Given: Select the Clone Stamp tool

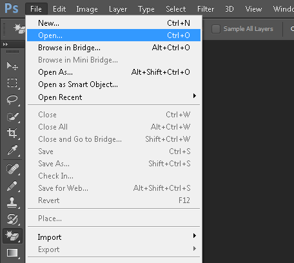Looking at the screenshot, I should [12, 202].
